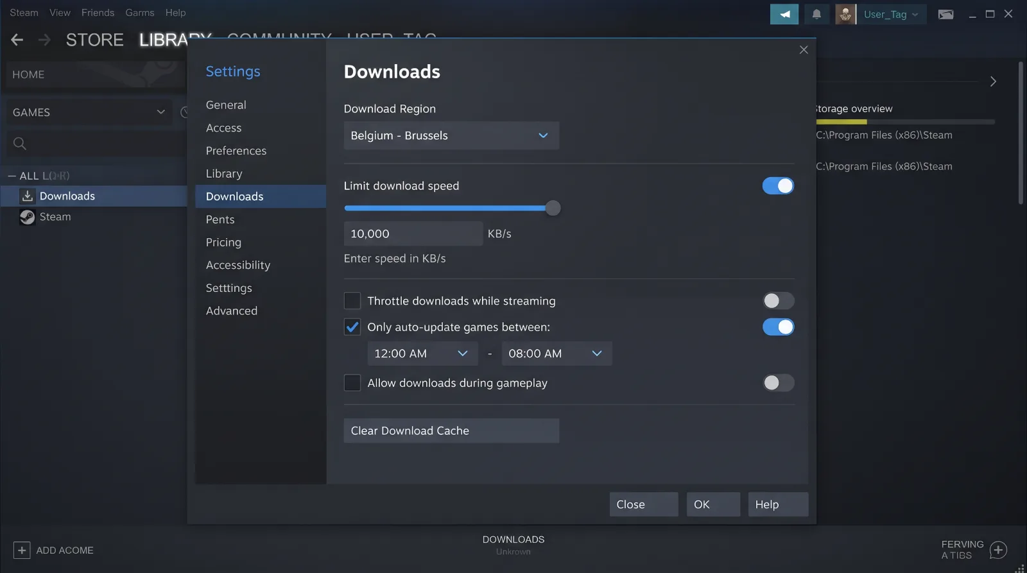Uncheck Only auto-update games between checkbox
This screenshot has width=1027, height=573.
pos(352,327)
